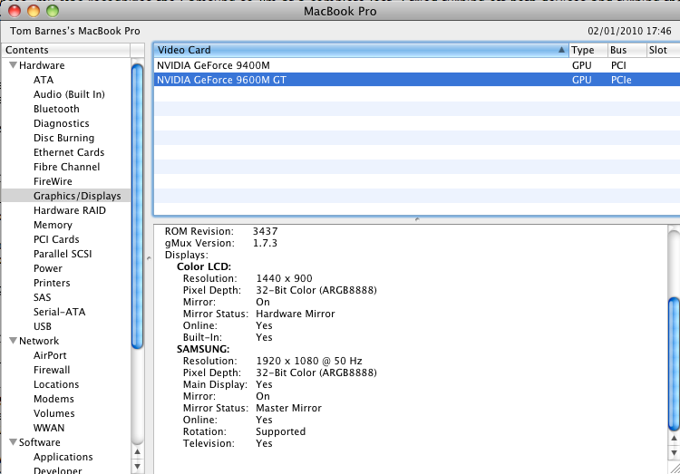
Task: Select Serial-ATA item
Action: (60, 312)
